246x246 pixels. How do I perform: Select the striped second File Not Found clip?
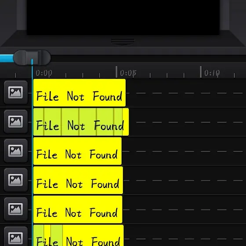coord(81,122)
